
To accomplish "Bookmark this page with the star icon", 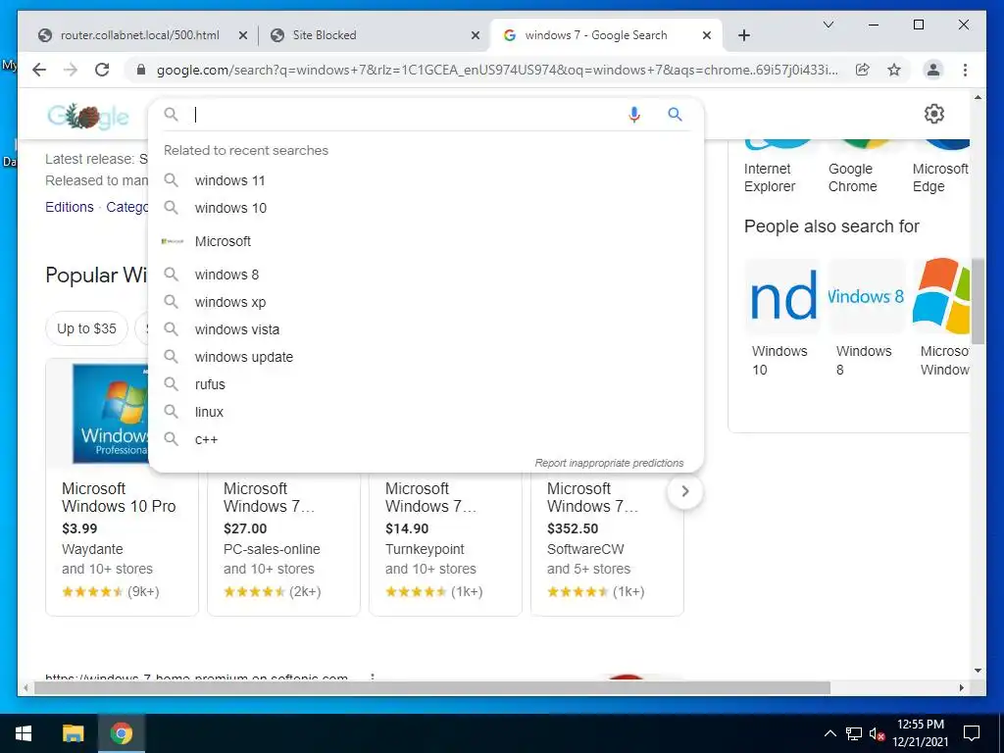I will pyautogui.click(x=894, y=70).
